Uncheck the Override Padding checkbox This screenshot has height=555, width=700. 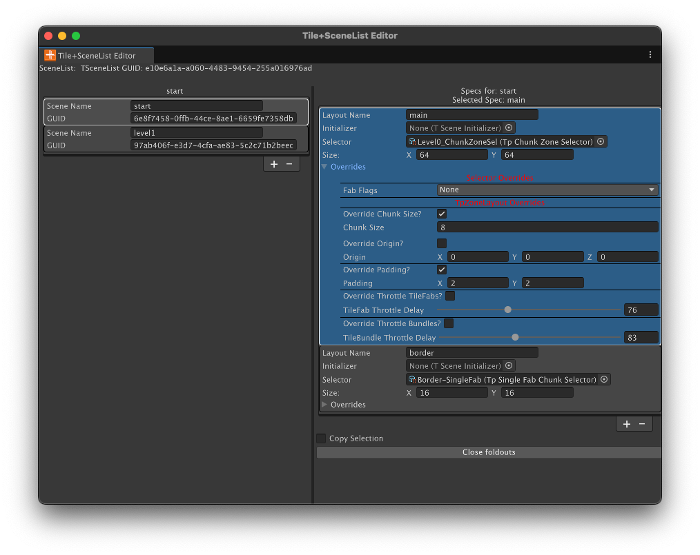(442, 270)
